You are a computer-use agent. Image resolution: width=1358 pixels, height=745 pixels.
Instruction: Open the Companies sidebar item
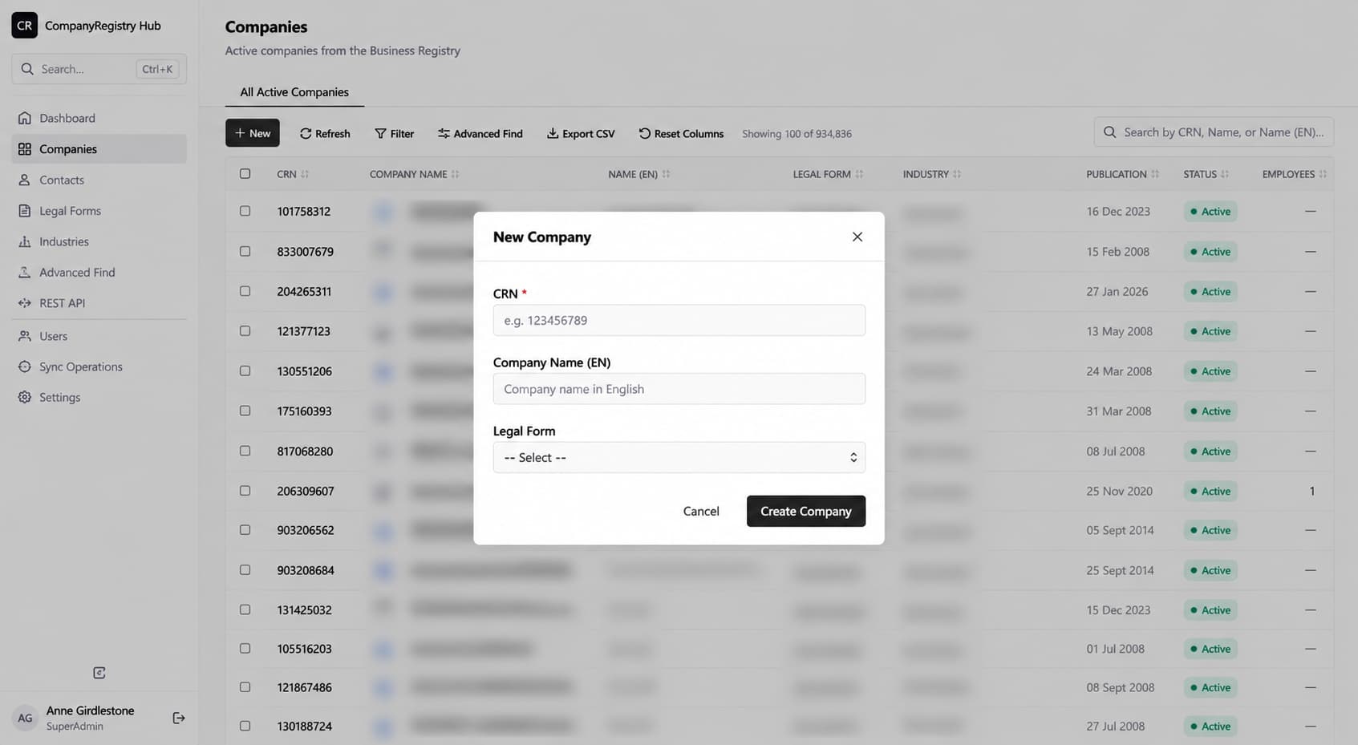tap(99, 149)
